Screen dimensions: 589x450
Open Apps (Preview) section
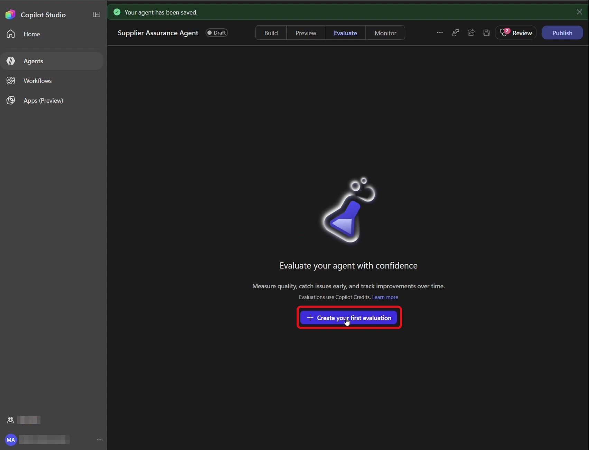(x=52, y=100)
